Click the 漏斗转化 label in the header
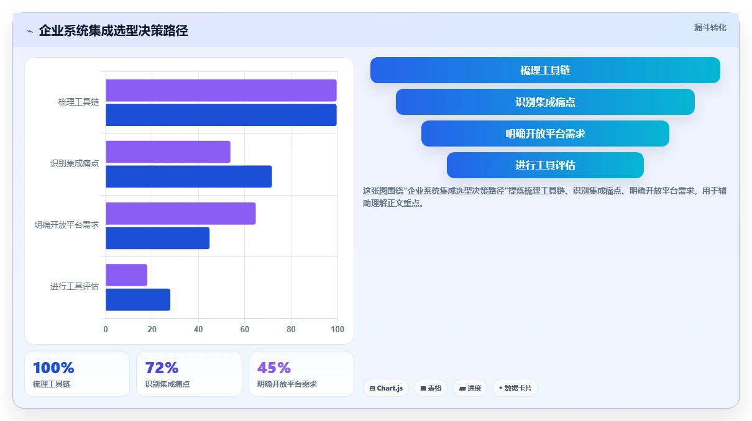Screen dimensions: 752x421 point(710,27)
